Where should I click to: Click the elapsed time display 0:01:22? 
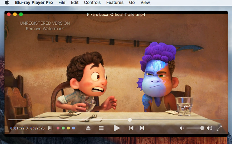pos(17,128)
